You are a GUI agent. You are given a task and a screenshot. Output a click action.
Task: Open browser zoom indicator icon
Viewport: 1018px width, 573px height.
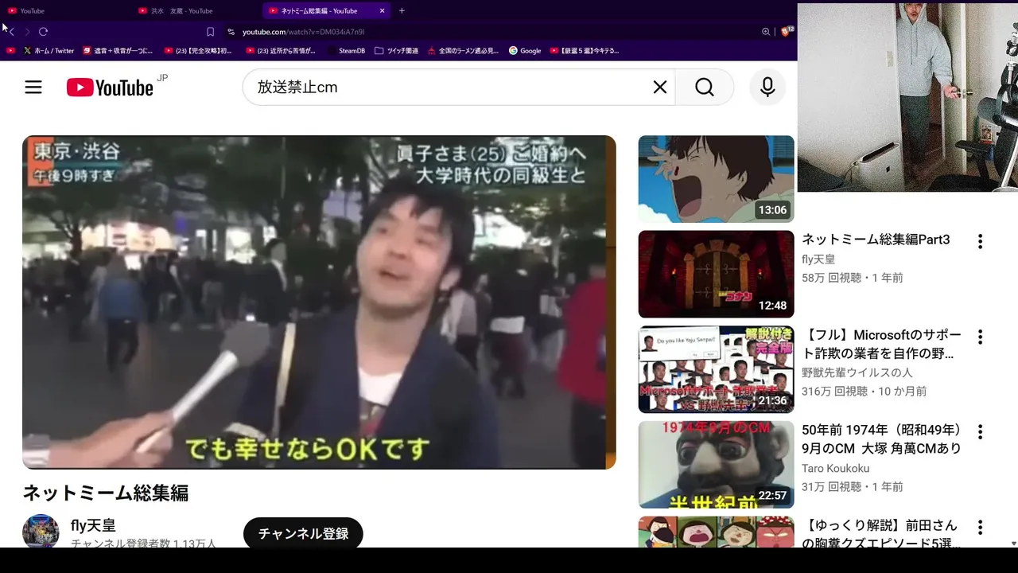(766, 32)
